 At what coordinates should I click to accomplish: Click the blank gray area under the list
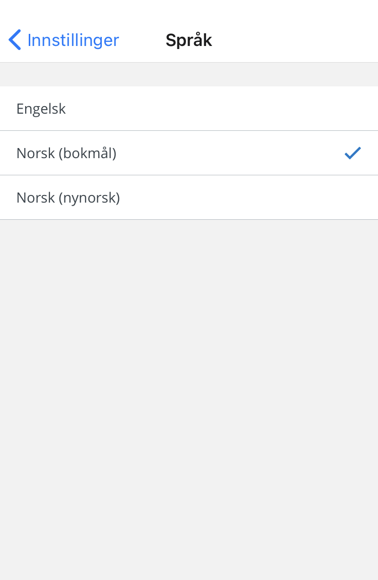189,400
